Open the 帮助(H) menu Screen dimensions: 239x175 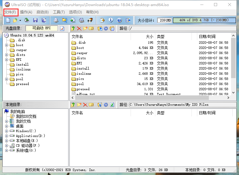click(92, 12)
